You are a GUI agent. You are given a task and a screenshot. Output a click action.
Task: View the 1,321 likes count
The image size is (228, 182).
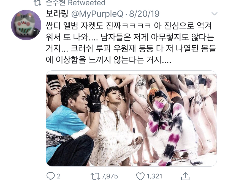pyautogui.click(x=154, y=176)
